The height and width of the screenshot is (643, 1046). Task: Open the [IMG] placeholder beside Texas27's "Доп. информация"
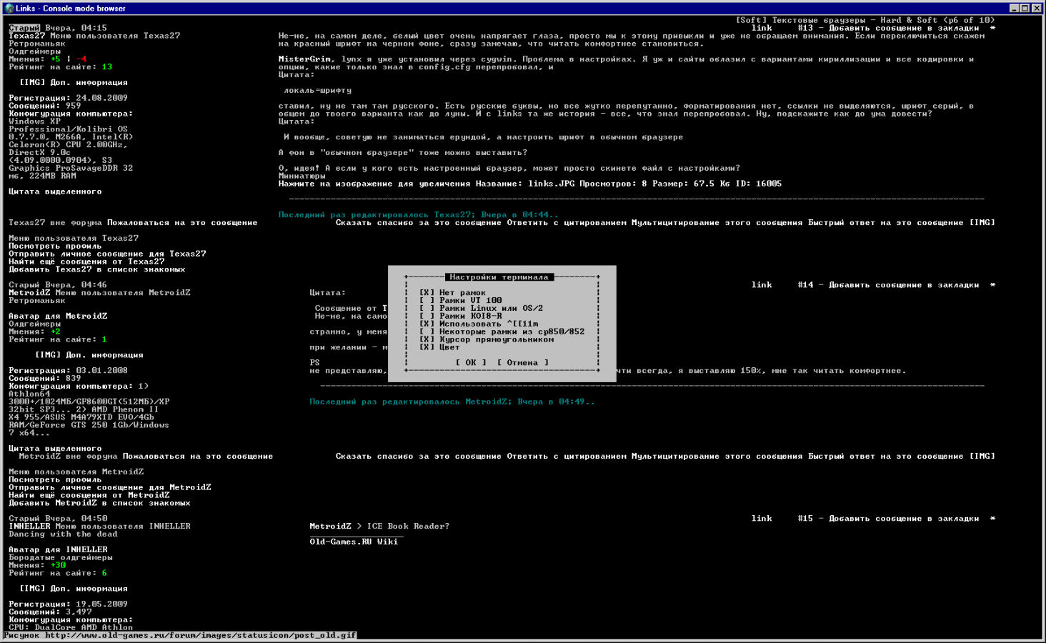point(32,83)
